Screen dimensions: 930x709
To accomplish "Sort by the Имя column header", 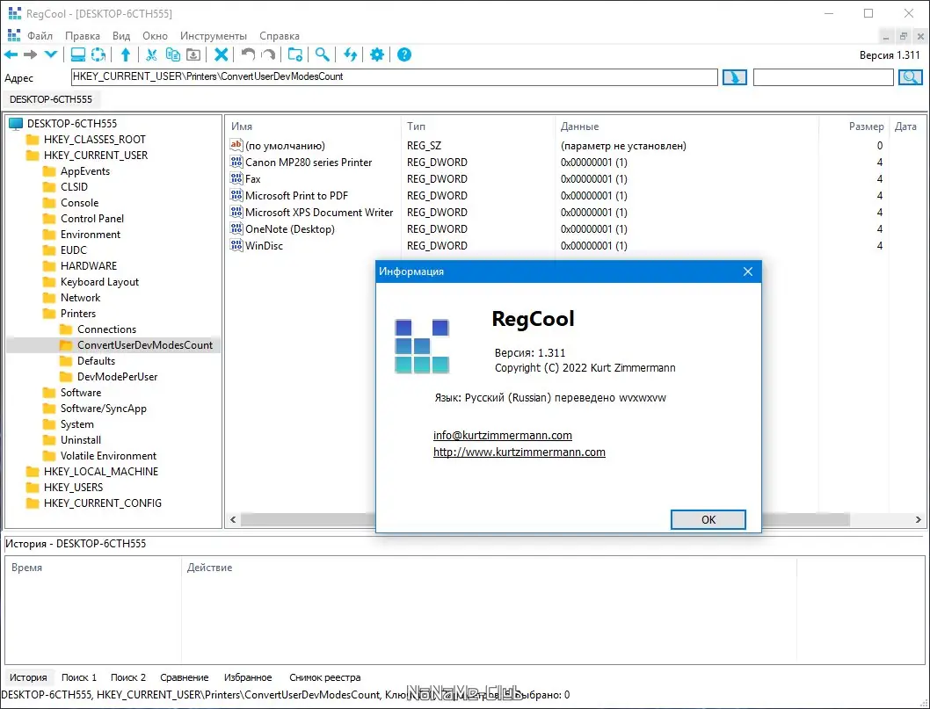I will click(x=313, y=127).
